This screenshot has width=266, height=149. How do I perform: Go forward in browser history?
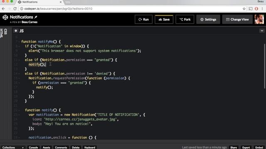[9, 9]
